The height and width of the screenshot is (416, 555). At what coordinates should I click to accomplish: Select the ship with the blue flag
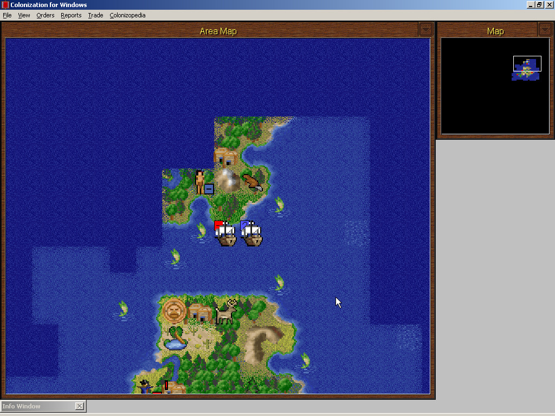point(251,233)
